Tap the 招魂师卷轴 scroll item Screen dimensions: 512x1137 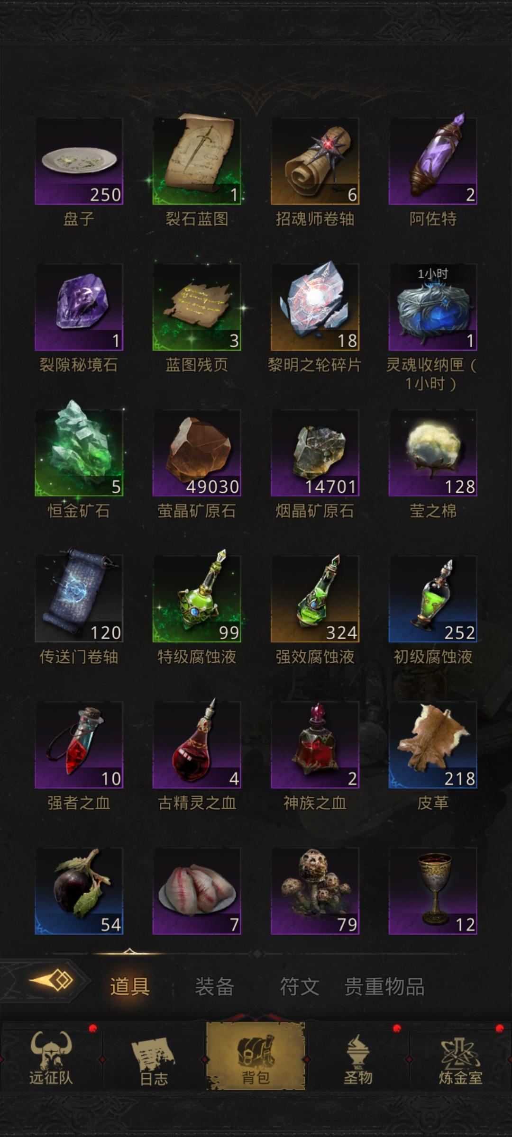pos(315,161)
